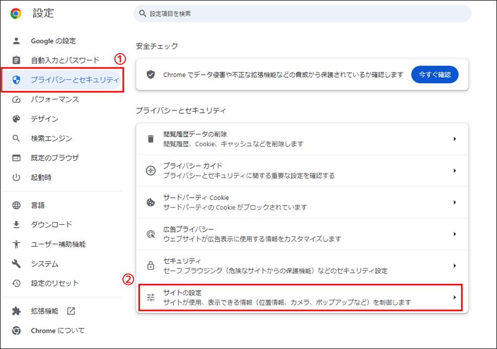
Task: Open 広告プライバシー settings
Action: 302,234
